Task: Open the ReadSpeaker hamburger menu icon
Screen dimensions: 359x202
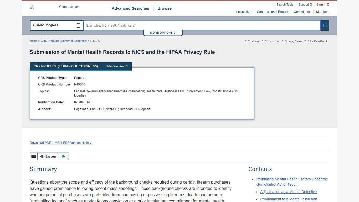Action: point(34,156)
